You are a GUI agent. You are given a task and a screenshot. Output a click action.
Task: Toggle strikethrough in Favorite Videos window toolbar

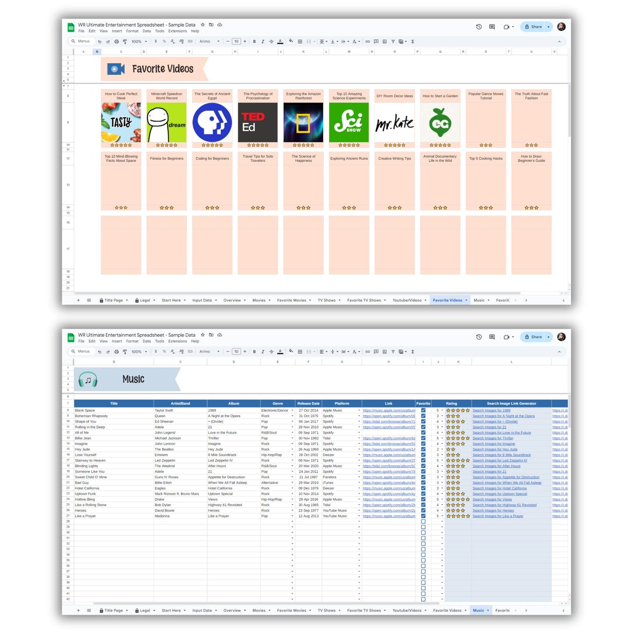271,42
